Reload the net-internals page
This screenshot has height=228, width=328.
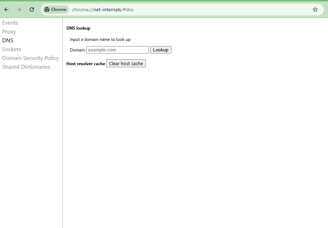pyautogui.click(x=32, y=10)
